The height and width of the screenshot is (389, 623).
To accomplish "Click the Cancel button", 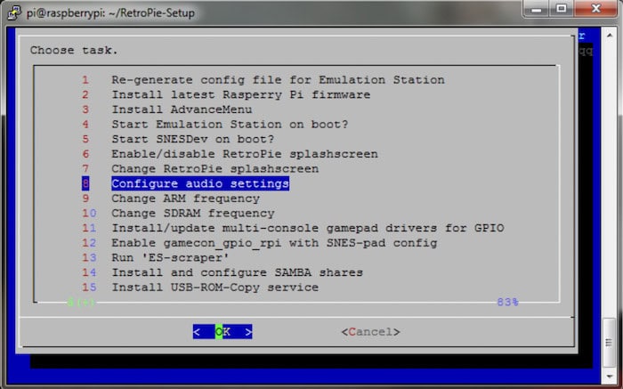I will pos(371,332).
